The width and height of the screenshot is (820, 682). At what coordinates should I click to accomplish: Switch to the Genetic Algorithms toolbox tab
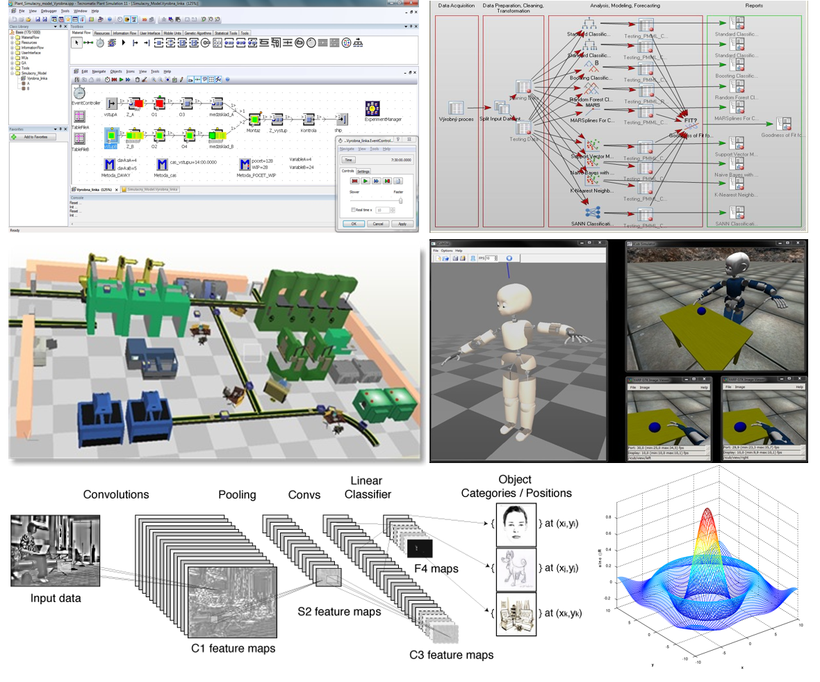pos(198,33)
